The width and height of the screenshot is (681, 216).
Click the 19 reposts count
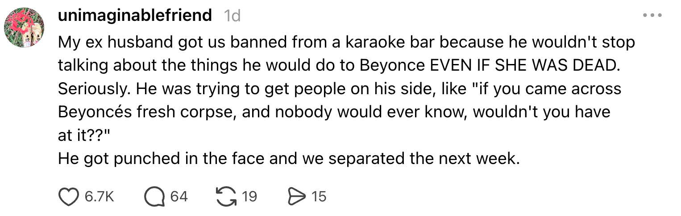249,196
